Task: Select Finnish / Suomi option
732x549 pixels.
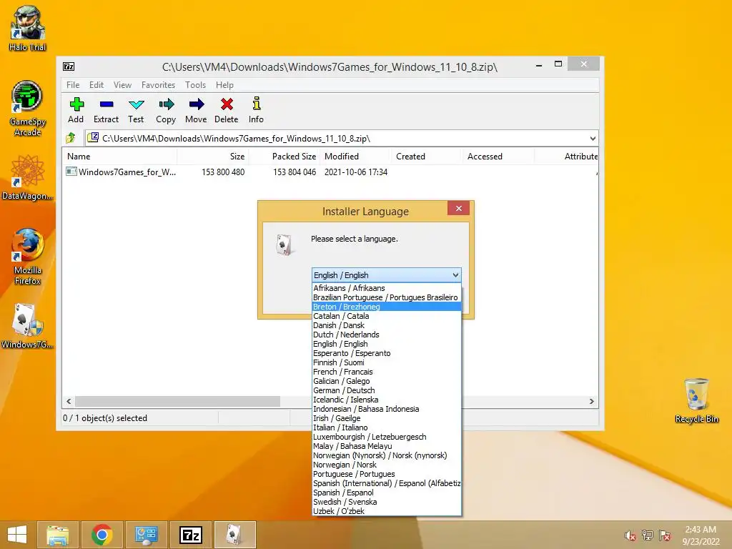Action: coord(387,362)
